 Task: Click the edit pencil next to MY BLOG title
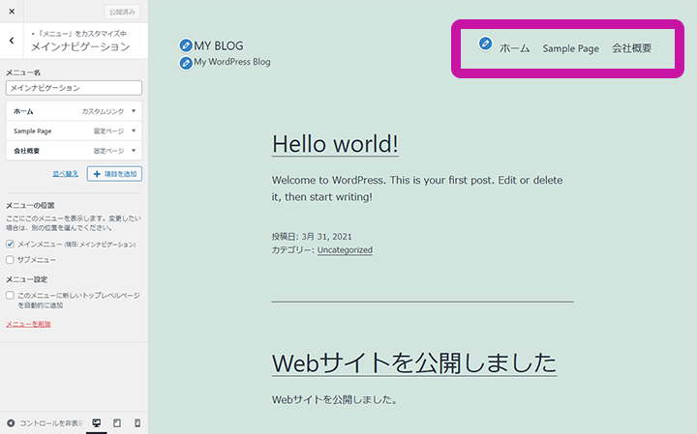[x=186, y=45]
